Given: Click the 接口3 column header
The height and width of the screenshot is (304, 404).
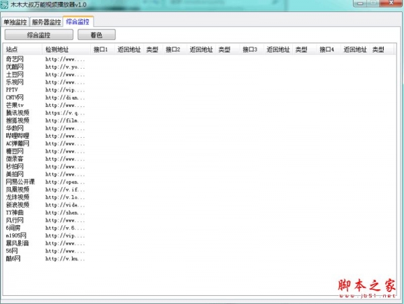Looking at the screenshot, I should [252, 49].
